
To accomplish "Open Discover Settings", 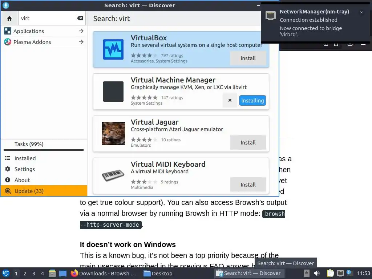I will click(x=44, y=169).
